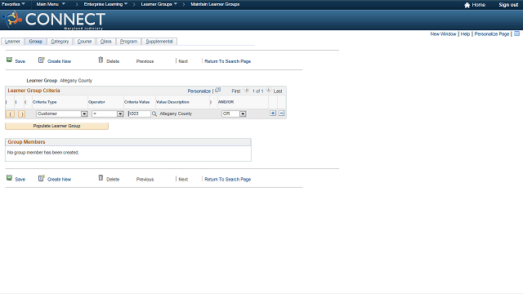Click the Allegany County value description
Screen dimensions: 523x294
[176, 114]
